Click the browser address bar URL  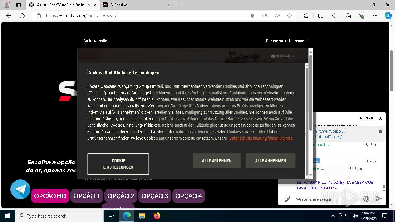tap(81, 16)
